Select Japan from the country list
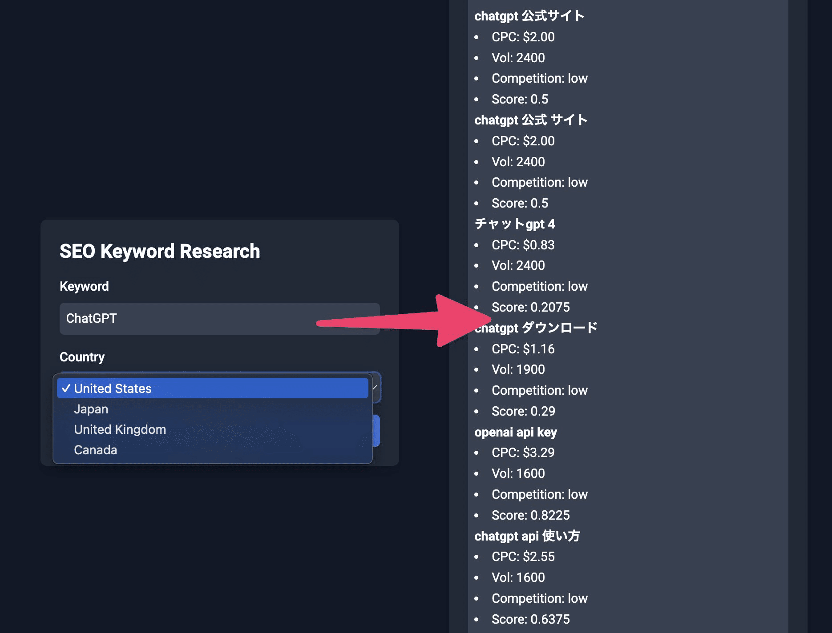The height and width of the screenshot is (633, 832). (91, 409)
